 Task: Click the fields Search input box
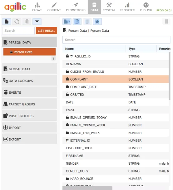point(116,40)
